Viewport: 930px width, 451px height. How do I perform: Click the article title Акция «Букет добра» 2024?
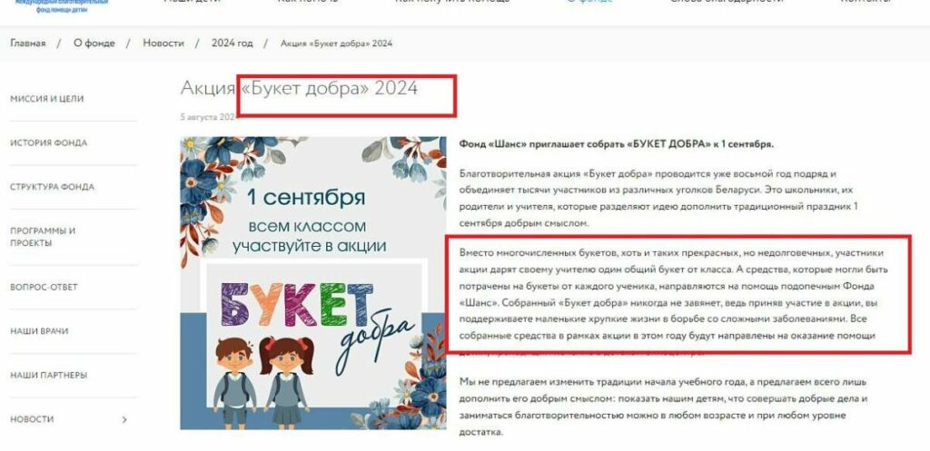[x=299, y=88]
